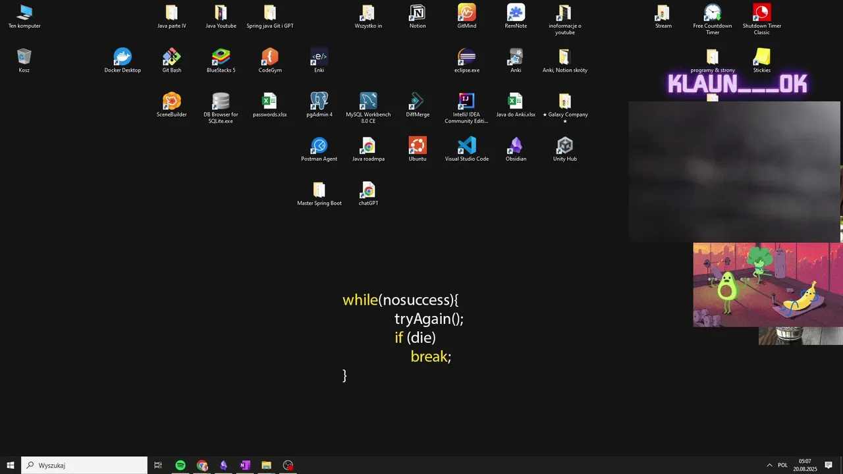Switch to Obsidian on the taskbar

click(x=223, y=465)
